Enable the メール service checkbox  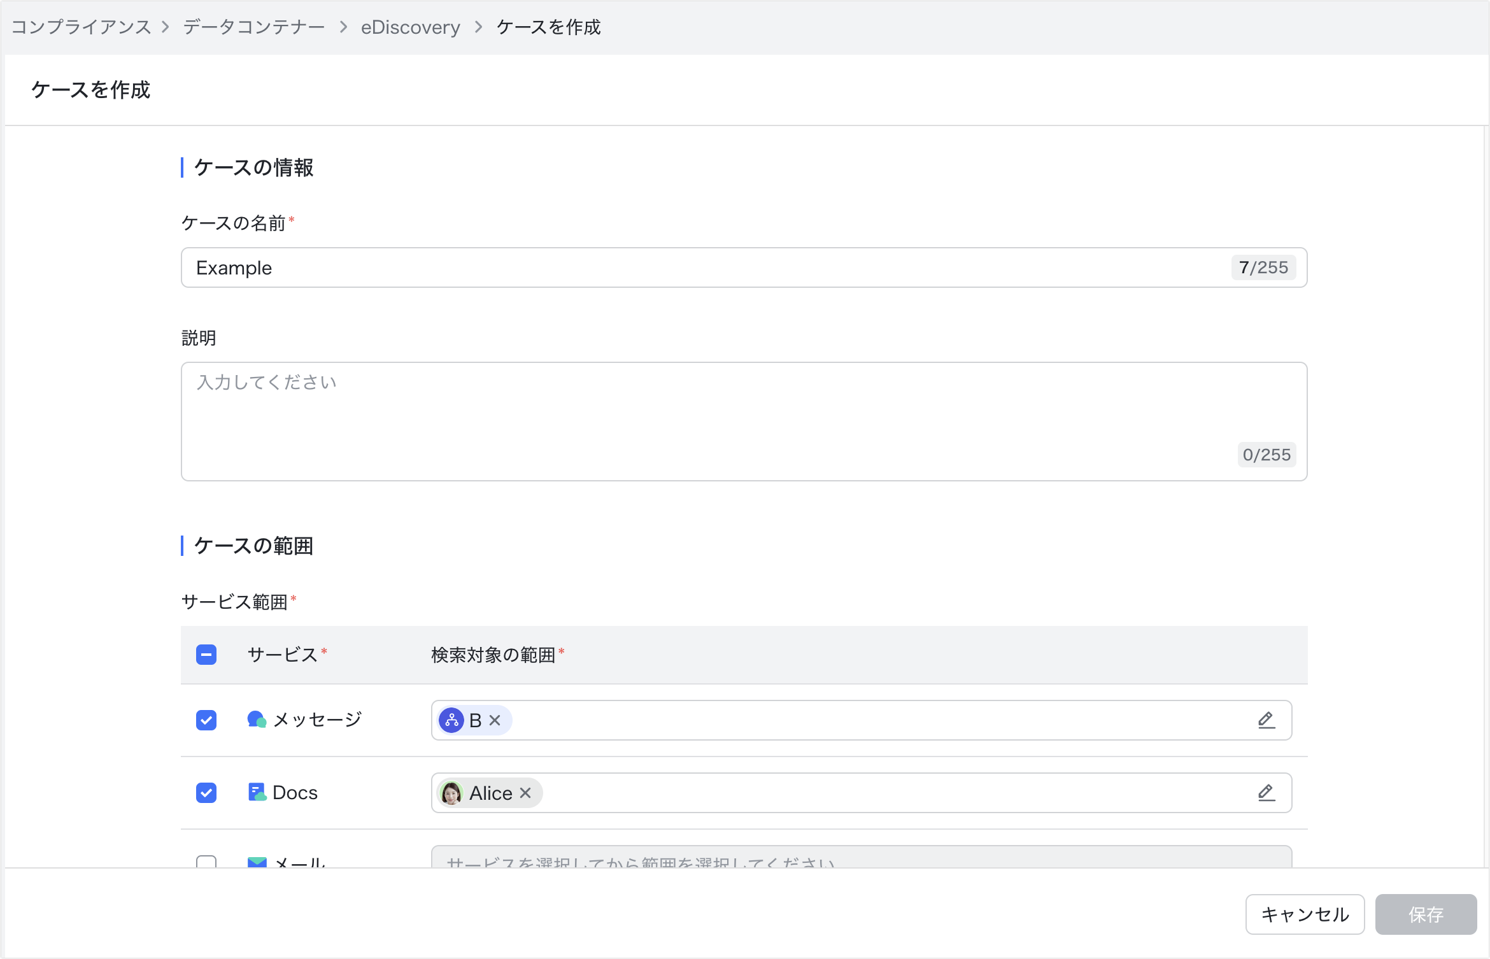pyautogui.click(x=206, y=862)
